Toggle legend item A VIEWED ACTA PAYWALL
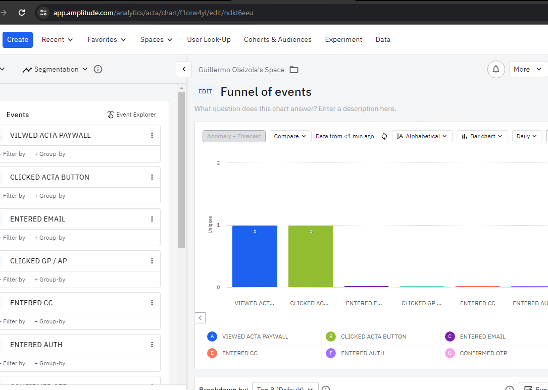Screen dimensions: 548x390 (248, 337)
